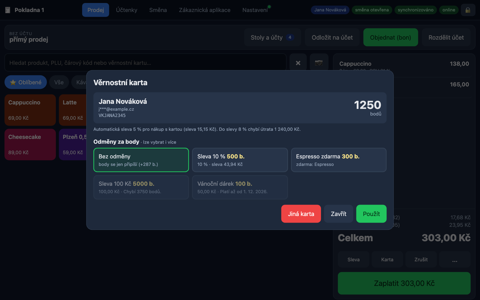Add the Cappuccino product tile
Viewport: 480px width, 300px height.
pos(30,110)
